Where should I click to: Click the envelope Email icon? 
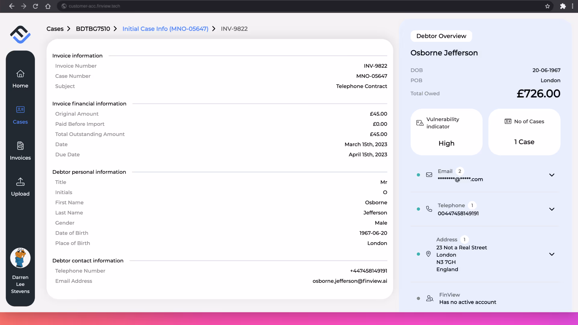click(x=429, y=175)
